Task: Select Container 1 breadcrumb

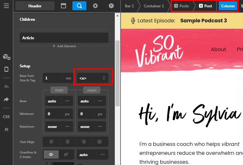Action: [154, 6]
